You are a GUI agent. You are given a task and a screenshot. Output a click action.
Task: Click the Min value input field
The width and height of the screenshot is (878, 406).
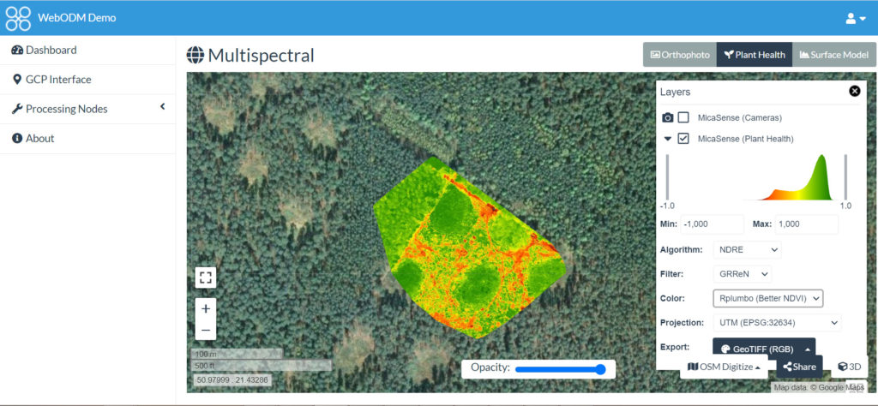[x=712, y=224]
